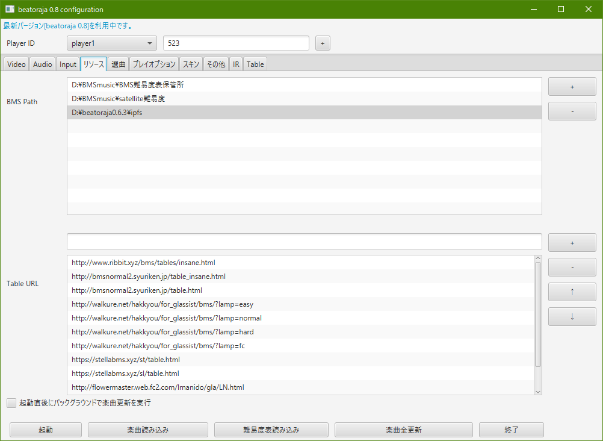This screenshot has width=603, height=441.
Task: Open the Player ID dropdown showing player1
Action: tap(111, 43)
